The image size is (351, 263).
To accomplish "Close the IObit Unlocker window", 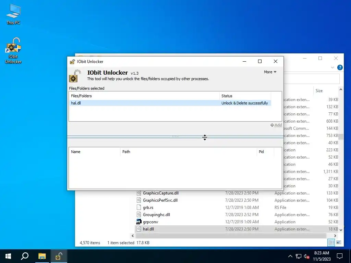I will point(276,62).
